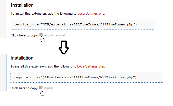Click lower "To install this extension" sentence
This screenshot has width=173, height=106.
pyautogui.click(x=43, y=66)
